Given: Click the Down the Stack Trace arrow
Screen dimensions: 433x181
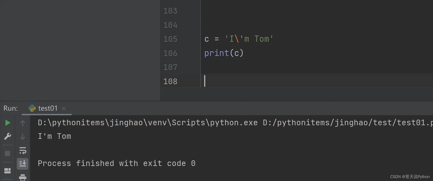Looking at the screenshot, I should click(x=23, y=137).
